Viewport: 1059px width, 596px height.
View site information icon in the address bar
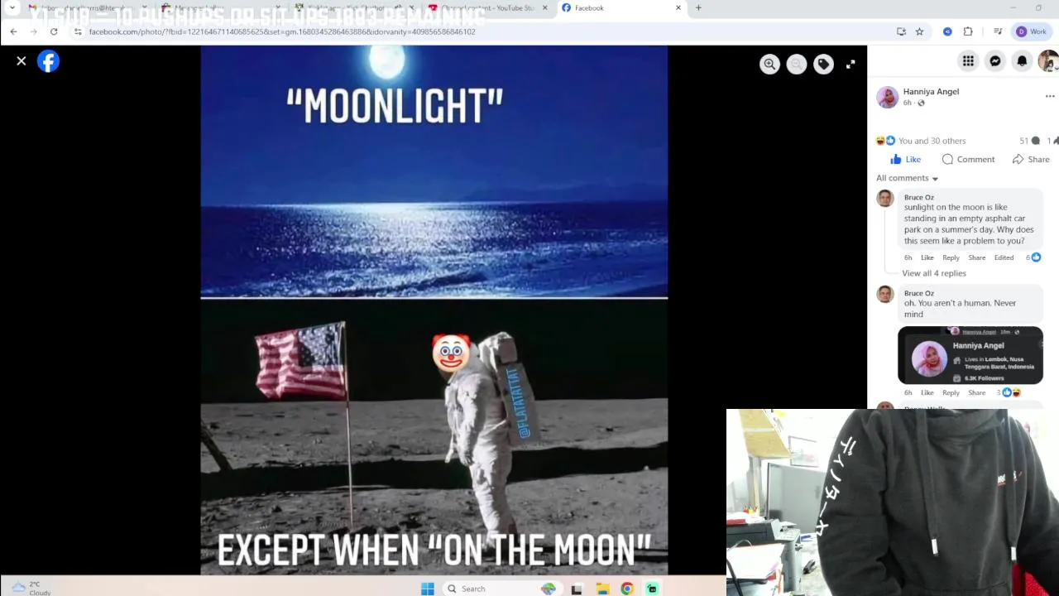[x=78, y=31]
